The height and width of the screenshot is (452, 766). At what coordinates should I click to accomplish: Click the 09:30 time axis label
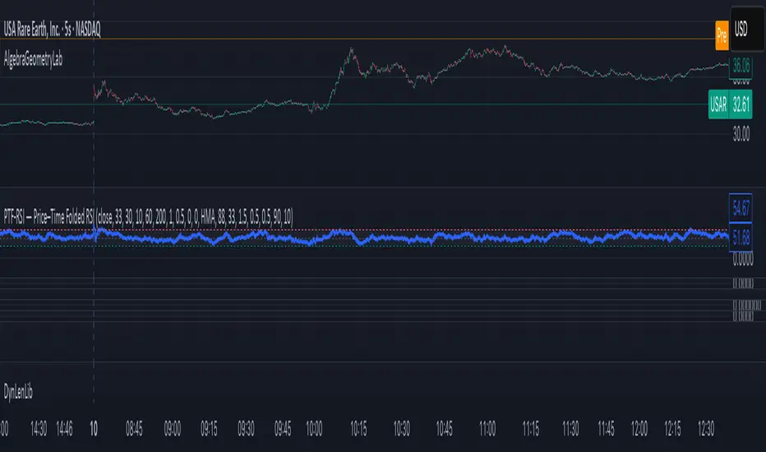247,429
